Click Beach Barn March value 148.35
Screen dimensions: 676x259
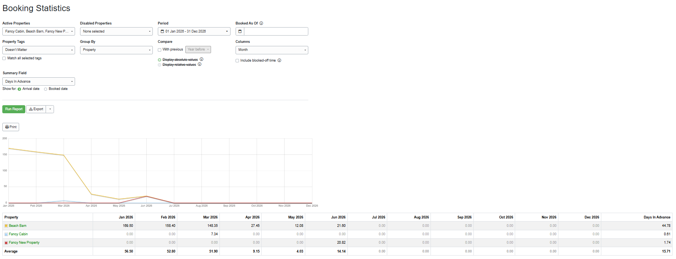(213, 226)
